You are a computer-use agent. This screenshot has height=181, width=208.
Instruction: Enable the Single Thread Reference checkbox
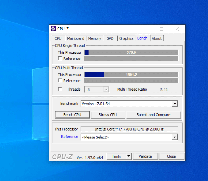tap(60, 58)
